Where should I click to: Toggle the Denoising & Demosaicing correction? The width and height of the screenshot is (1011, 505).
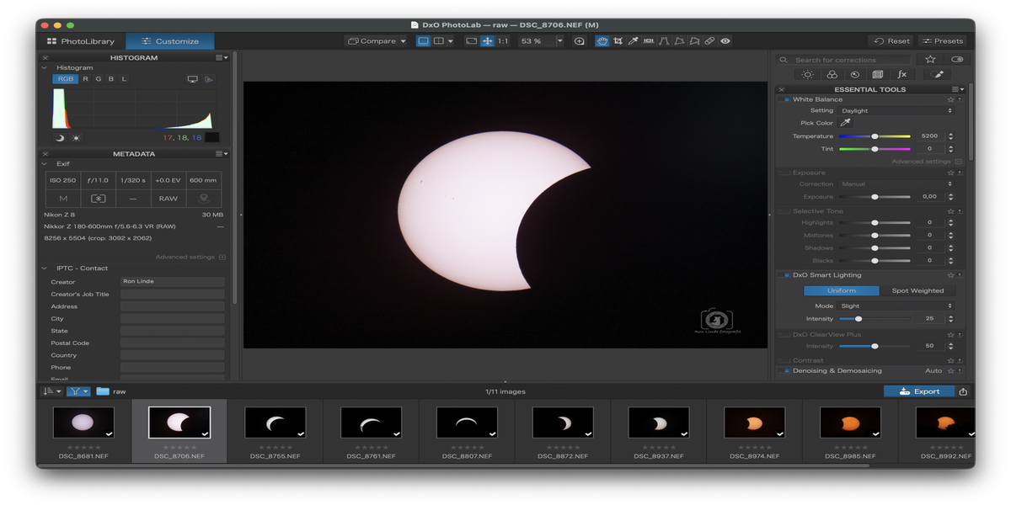[786, 370]
